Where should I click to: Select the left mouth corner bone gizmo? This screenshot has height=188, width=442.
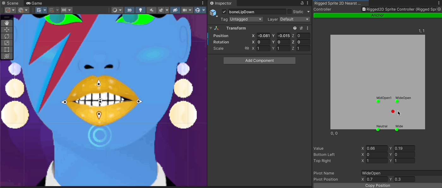coord(64,102)
